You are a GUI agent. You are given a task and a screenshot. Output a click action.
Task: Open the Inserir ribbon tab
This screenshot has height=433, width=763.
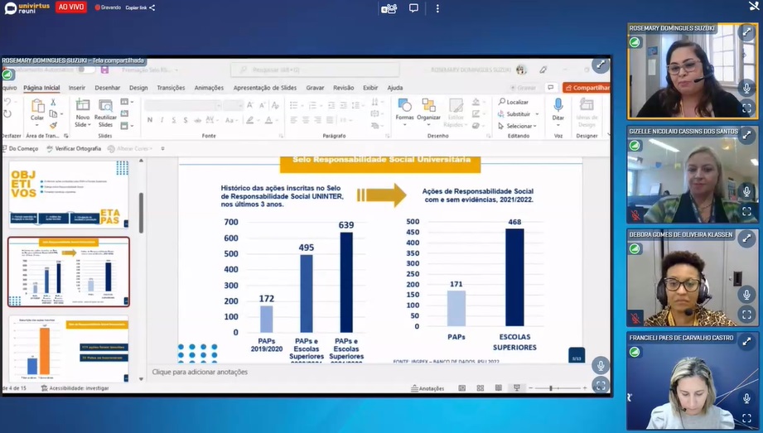tap(77, 88)
